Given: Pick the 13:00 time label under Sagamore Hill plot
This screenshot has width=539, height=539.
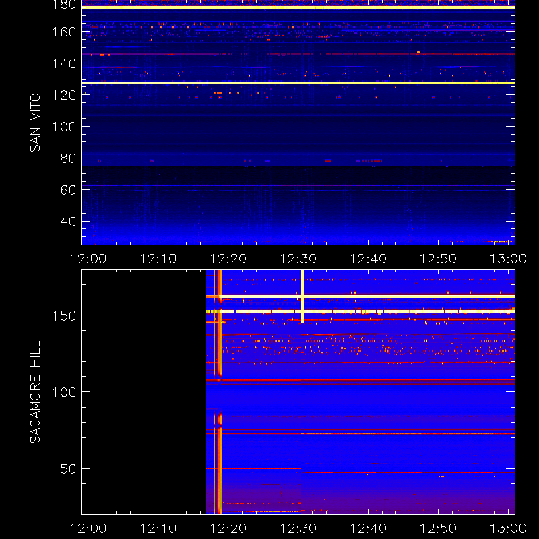Looking at the screenshot, I should [509, 528].
